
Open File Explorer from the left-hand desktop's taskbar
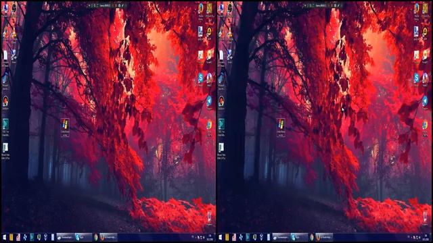point(11,237)
